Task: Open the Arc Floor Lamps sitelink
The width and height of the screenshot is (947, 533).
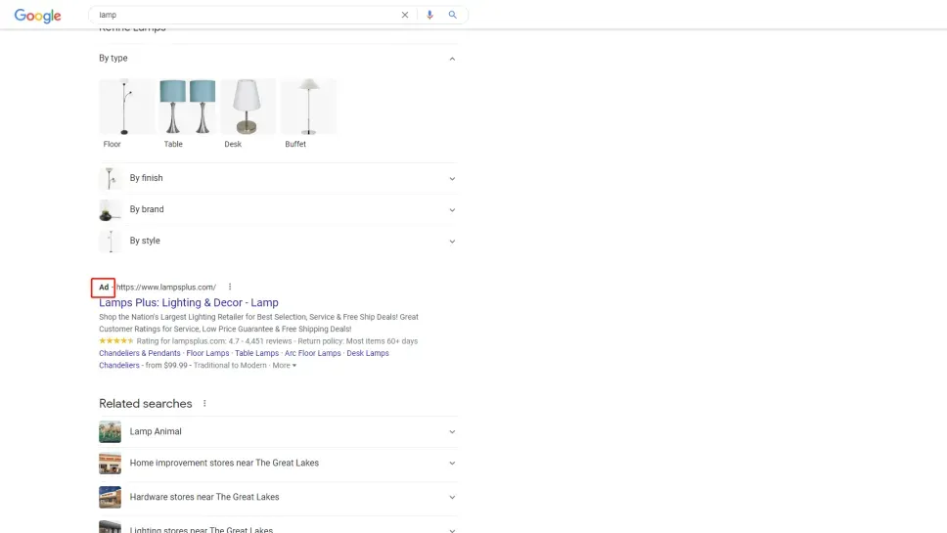Action: pyautogui.click(x=313, y=353)
